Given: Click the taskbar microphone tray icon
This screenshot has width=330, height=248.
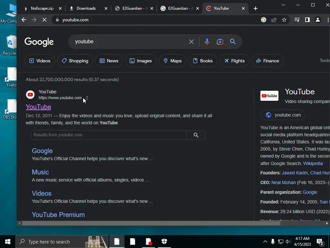Looking at the screenshot, I should (273, 242).
